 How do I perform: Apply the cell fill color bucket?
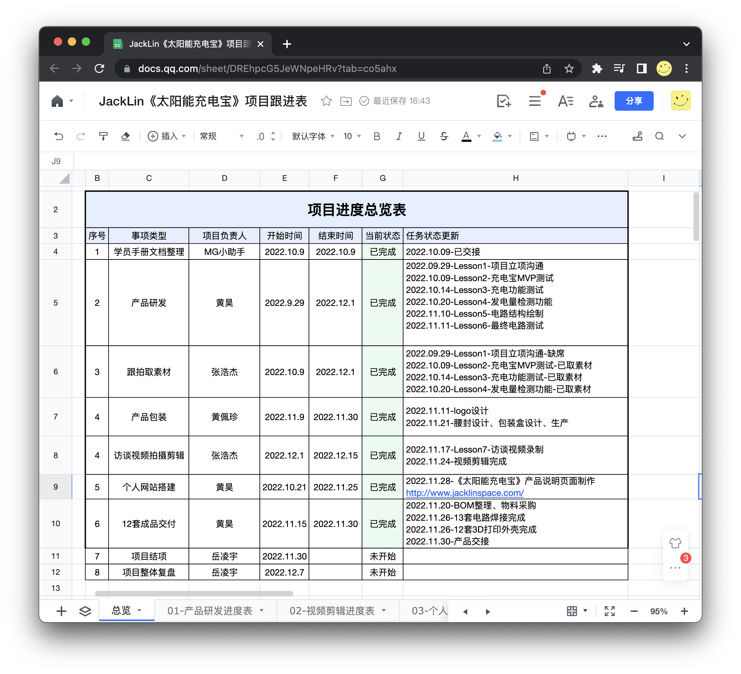(x=497, y=136)
